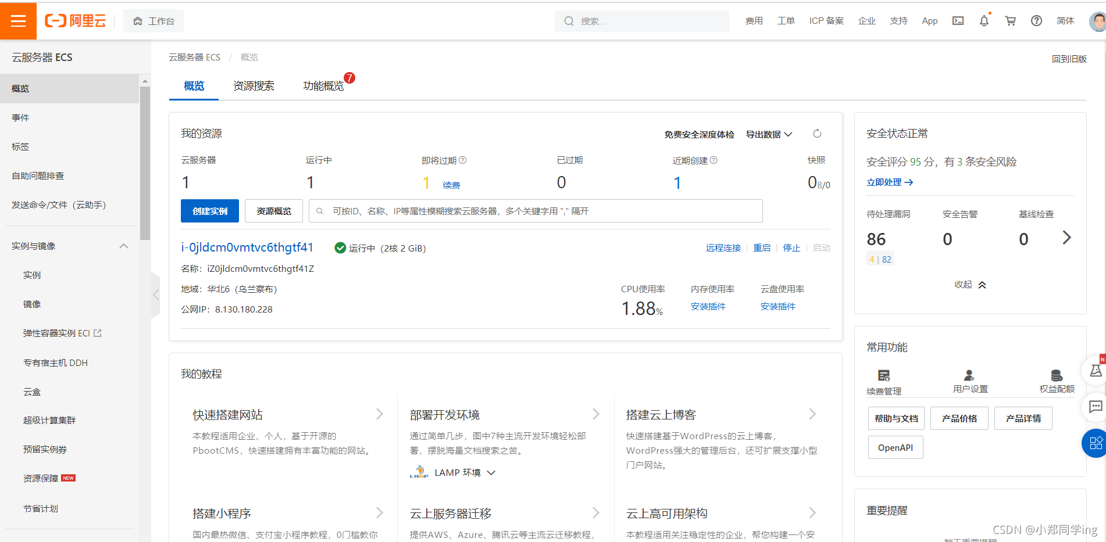Open the 搭建云上博客 tutorial arrow
Screen dimensions: 1106x542
tap(812, 414)
